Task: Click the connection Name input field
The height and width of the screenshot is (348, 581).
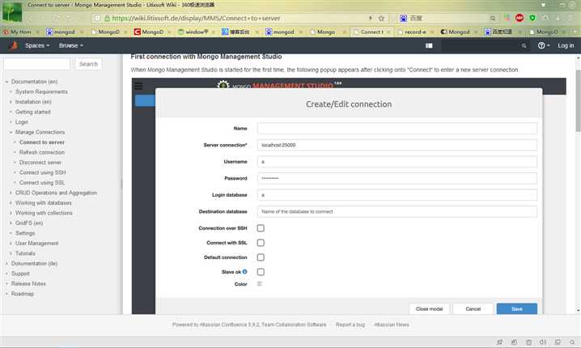Action: click(397, 128)
